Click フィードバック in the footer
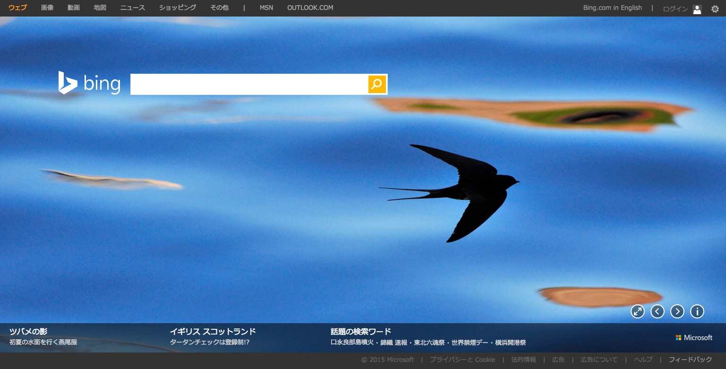 point(690,360)
